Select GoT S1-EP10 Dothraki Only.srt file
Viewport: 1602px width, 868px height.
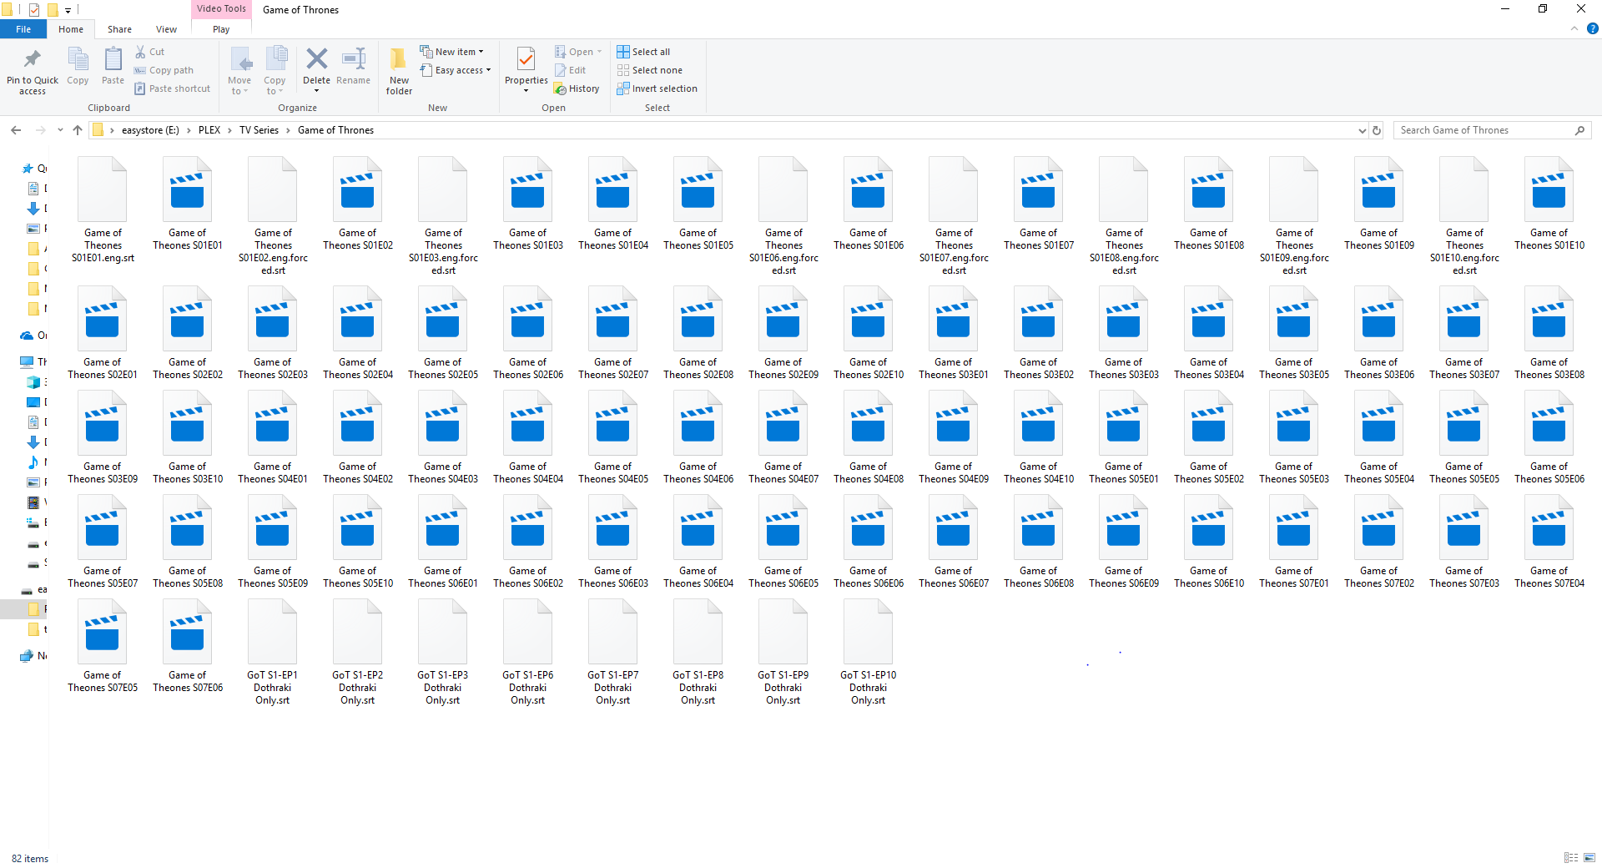click(869, 653)
